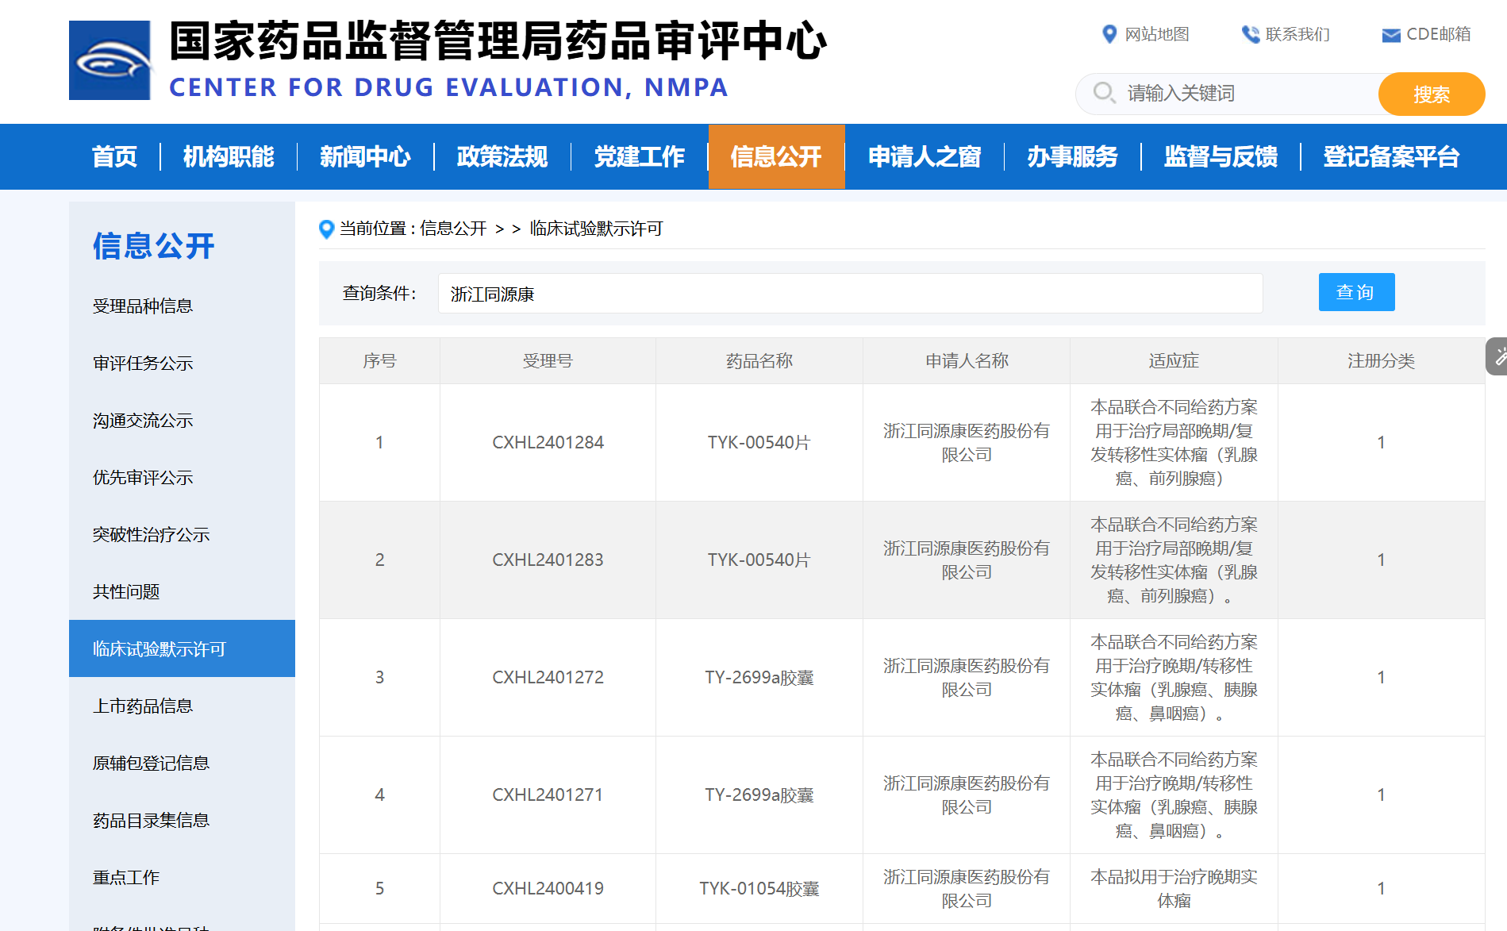The width and height of the screenshot is (1507, 931).
Task: Click acceptance number CXHL2401271
Action: click(x=548, y=795)
